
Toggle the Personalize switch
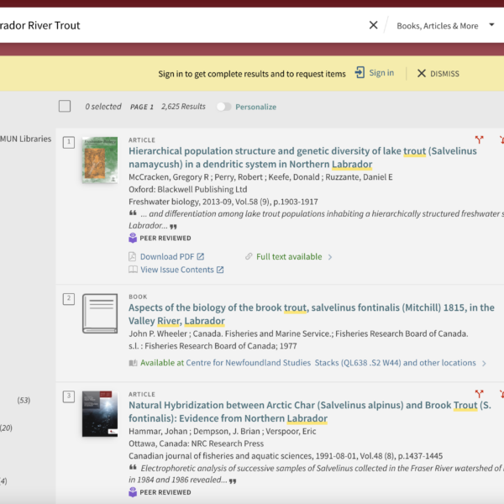point(223,107)
